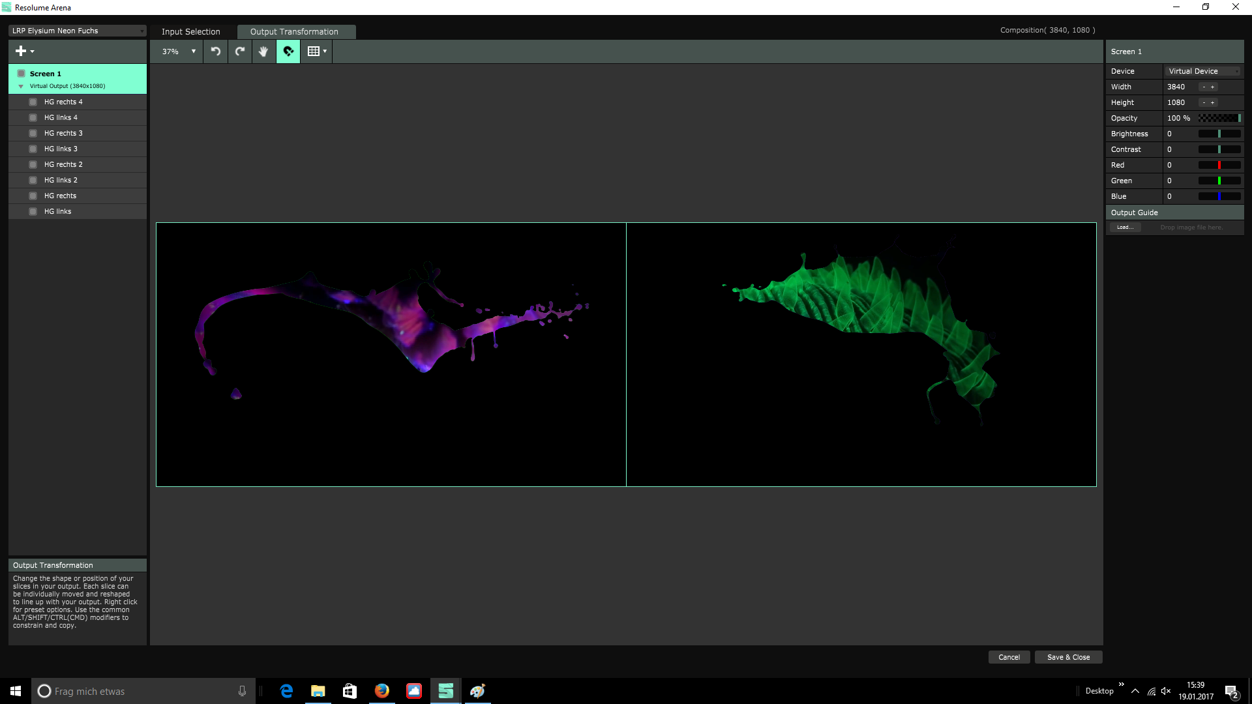
Task: Open the Virtual Device dropdown
Action: coord(1203,71)
